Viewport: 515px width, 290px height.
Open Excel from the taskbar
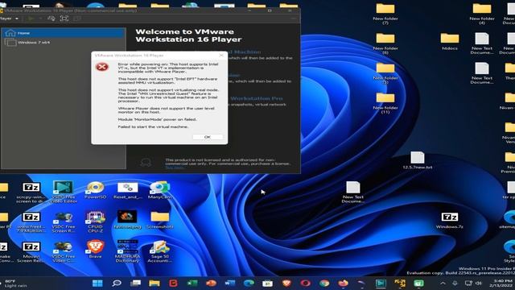coord(192,283)
